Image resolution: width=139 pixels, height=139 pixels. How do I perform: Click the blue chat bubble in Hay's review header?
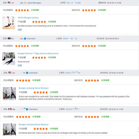click(x=27, y=109)
